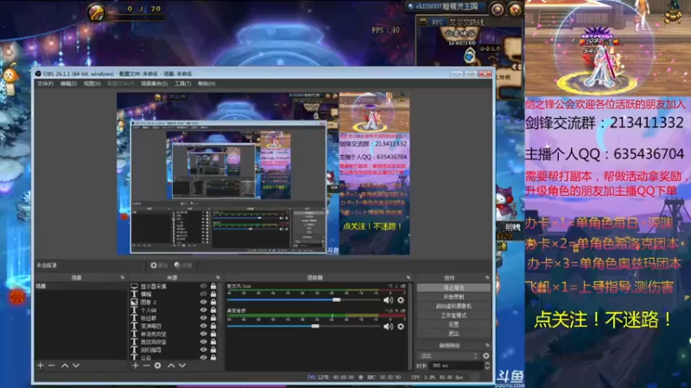Viewport: 691px width, 388px height.
Task: Click the 退出 exit button
Action: [x=453, y=334]
